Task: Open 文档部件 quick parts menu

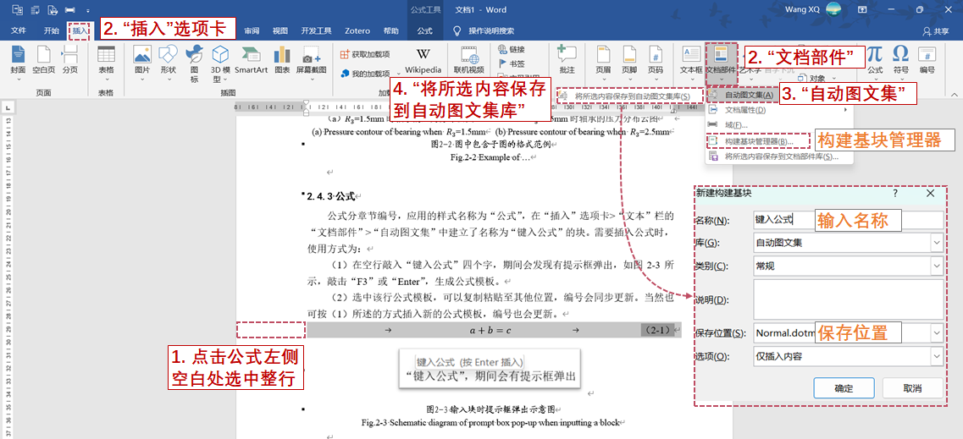Action: pos(722,59)
